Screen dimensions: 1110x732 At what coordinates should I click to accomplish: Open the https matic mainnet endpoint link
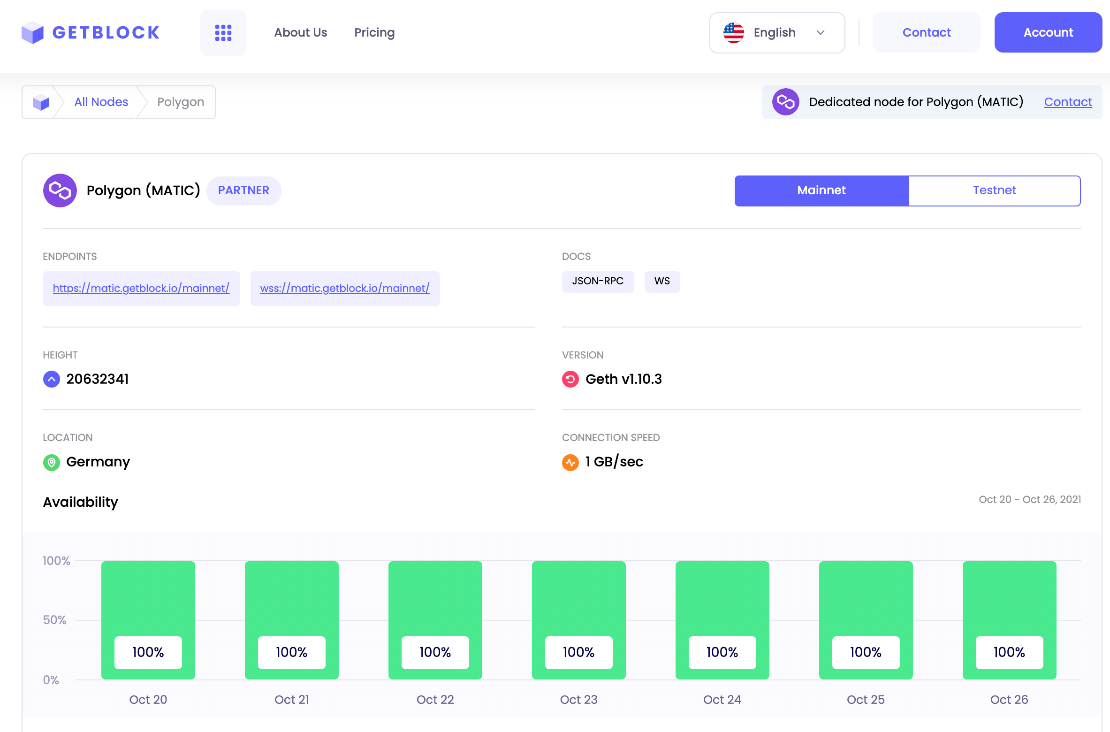tap(141, 288)
